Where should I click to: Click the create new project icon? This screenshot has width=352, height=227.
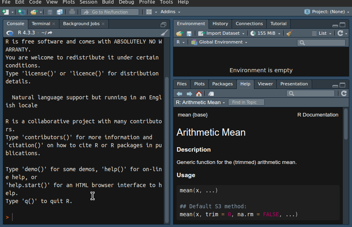[22, 12]
